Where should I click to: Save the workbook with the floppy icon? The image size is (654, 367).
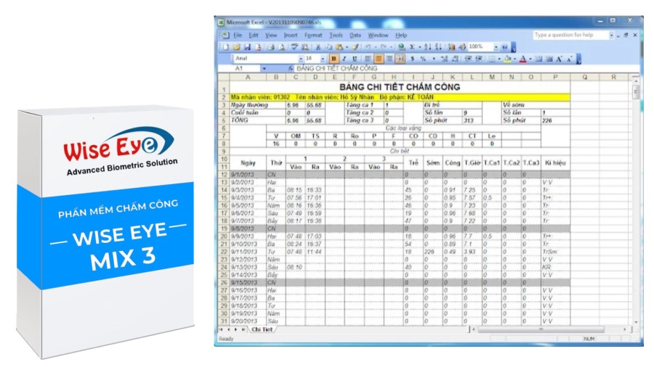pos(247,47)
